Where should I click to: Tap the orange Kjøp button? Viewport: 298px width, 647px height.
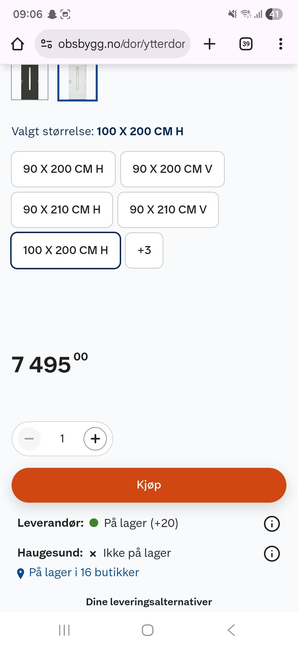pyautogui.click(x=149, y=485)
